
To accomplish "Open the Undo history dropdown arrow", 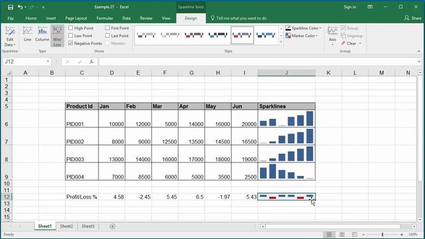I will click(25, 7).
